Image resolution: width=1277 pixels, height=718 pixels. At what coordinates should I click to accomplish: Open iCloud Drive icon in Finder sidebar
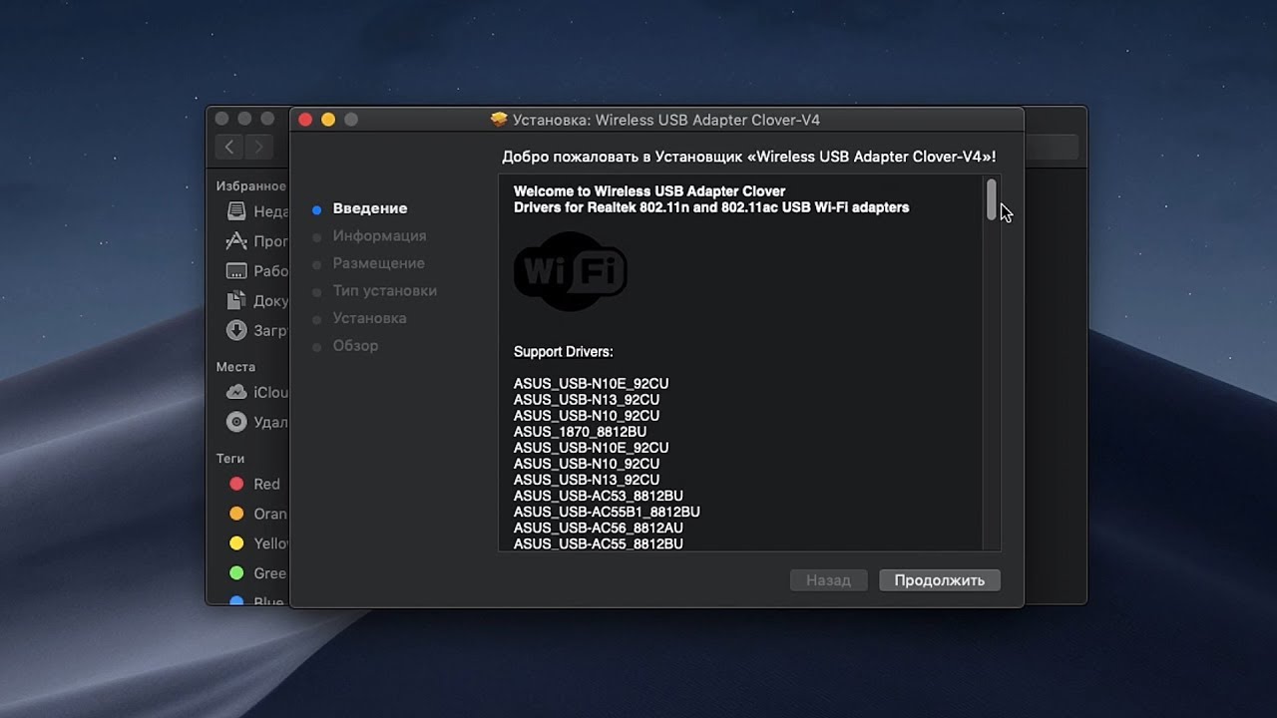pos(236,392)
